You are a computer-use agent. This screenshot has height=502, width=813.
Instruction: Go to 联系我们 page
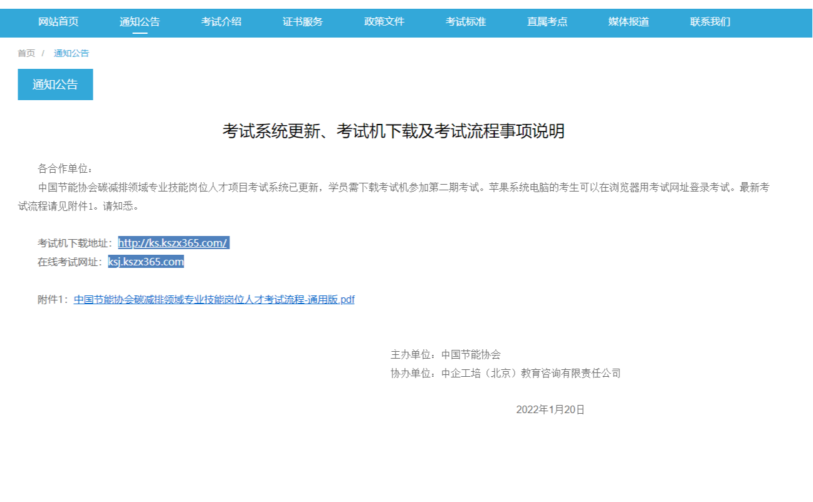click(x=710, y=22)
